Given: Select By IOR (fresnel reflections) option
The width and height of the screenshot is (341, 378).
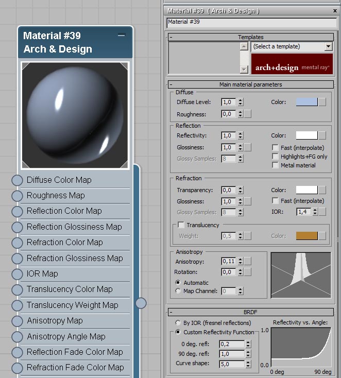Looking at the screenshot, I should (x=178, y=323).
